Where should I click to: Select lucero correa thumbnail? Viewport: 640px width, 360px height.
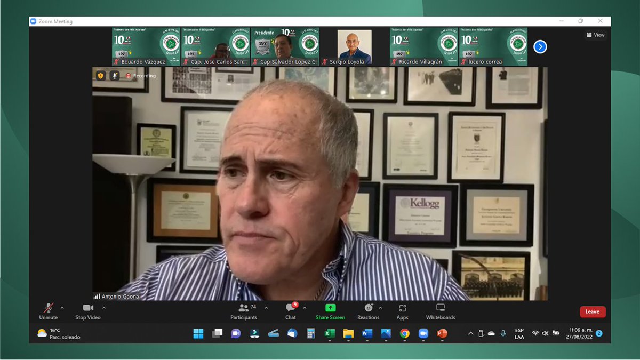493,47
